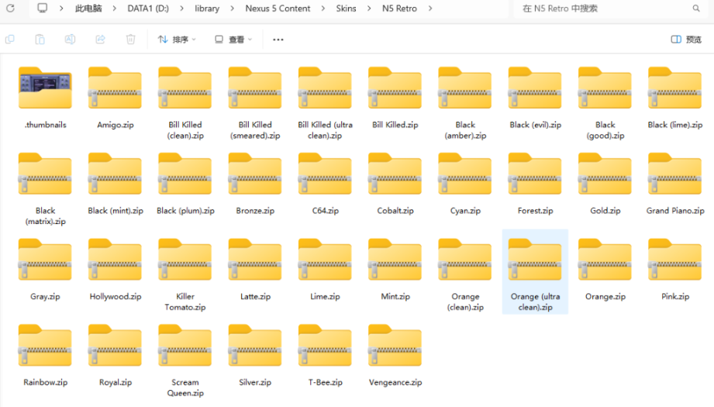714x407 pixels.
Task: Go to DATA1 (D:) in the breadcrumb
Action: pos(148,9)
